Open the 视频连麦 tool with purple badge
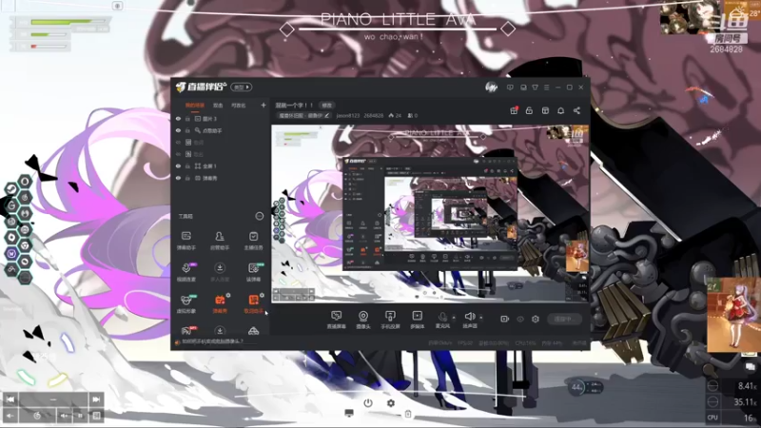The height and width of the screenshot is (428, 761). 186,272
